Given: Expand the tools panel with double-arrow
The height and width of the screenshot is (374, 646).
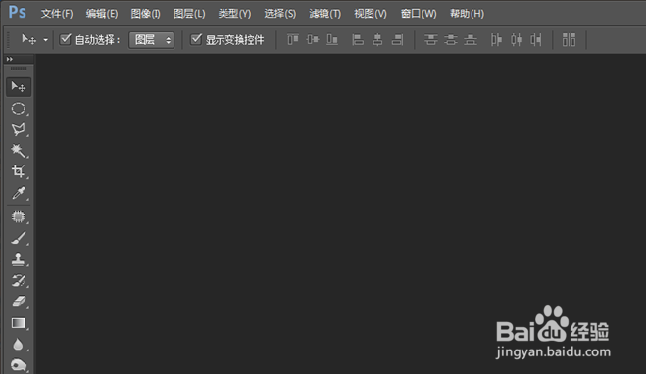Looking at the screenshot, I should click(10, 59).
